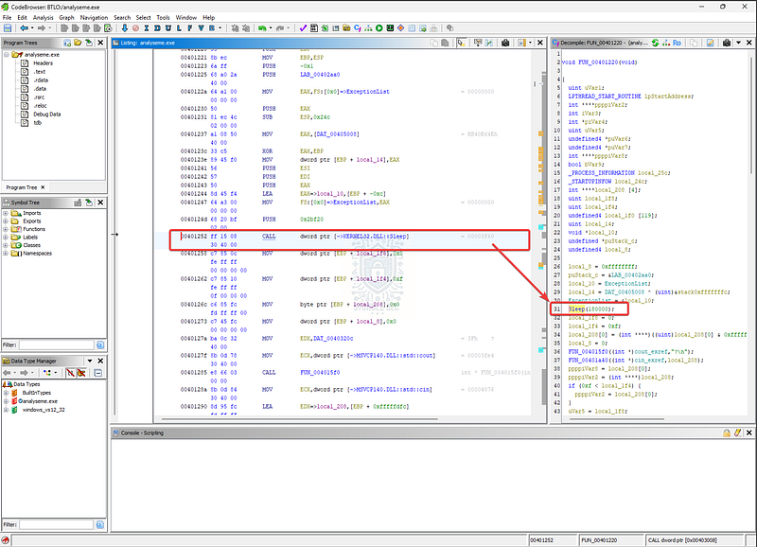Screen dimensions: 757x547
Task: Toggle Listing mouse hover mode icon
Action: (x=462, y=43)
